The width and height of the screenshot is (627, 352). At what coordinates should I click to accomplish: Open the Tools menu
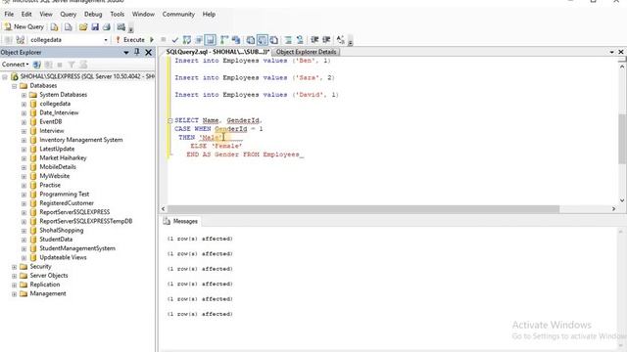[x=118, y=14]
